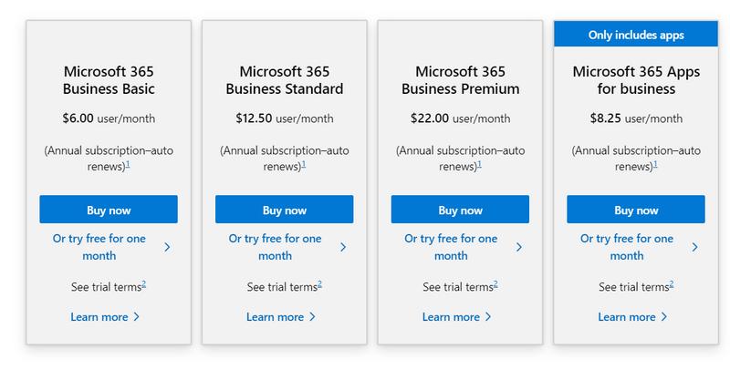730x370 pixels.
Task: Click footnote 1 under Business Premium annual subscription
Action: tap(479, 164)
